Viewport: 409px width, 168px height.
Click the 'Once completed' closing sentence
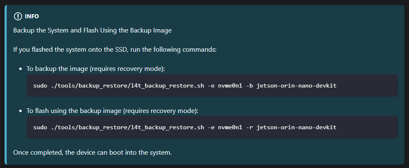click(x=92, y=153)
